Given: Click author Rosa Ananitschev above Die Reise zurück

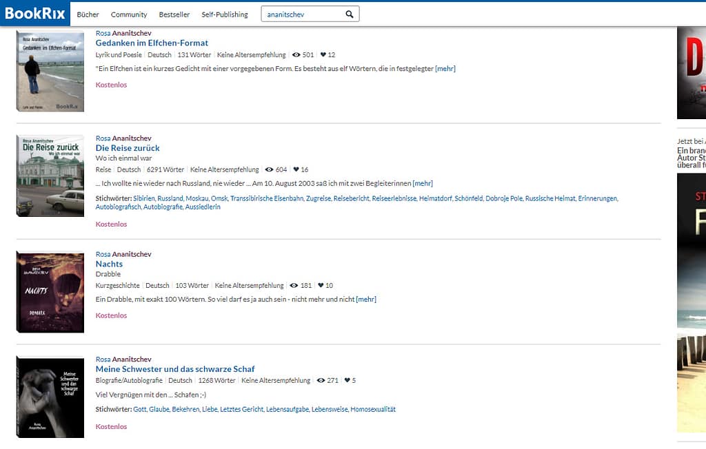Looking at the screenshot, I should [x=123, y=138].
